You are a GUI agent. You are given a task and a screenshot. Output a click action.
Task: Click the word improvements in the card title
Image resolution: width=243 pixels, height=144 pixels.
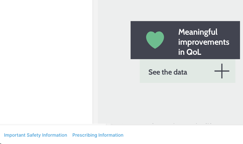(204, 42)
